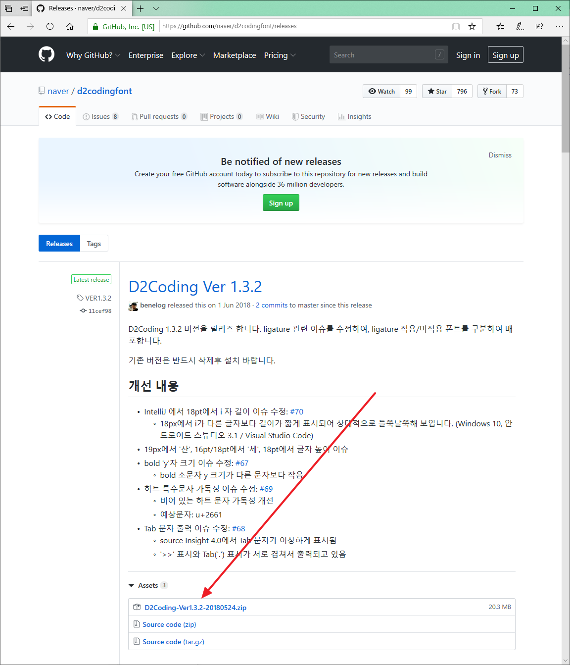Click the file icon beside Source code (tar.gz)

[x=137, y=641]
